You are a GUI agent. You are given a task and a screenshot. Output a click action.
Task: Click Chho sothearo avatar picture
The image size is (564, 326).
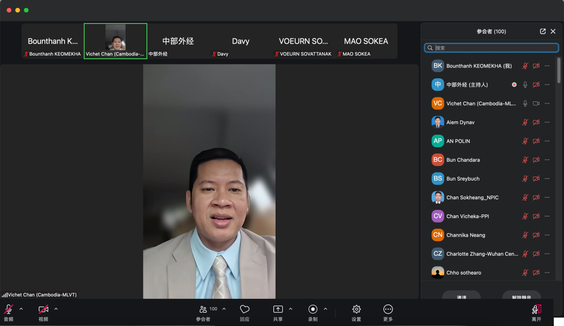point(438,273)
